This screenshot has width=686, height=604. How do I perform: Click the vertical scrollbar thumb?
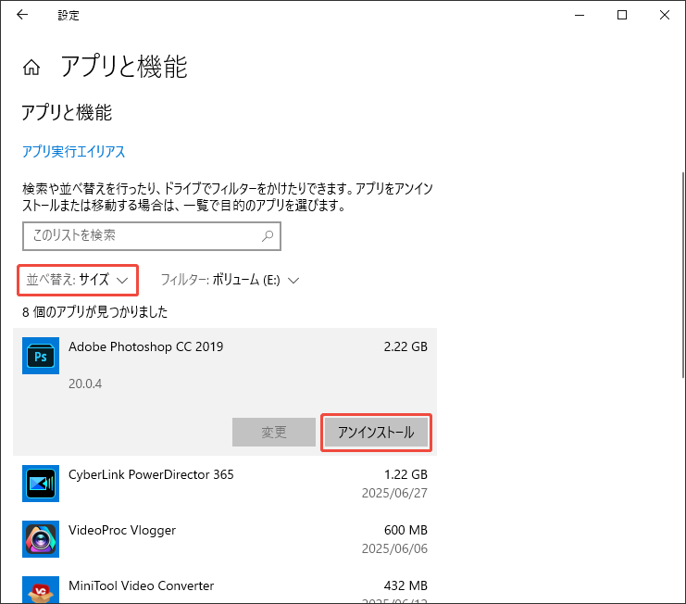[683, 275]
